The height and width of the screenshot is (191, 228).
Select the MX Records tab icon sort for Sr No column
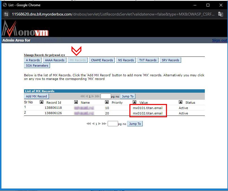pyautogui.click(x=28, y=102)
